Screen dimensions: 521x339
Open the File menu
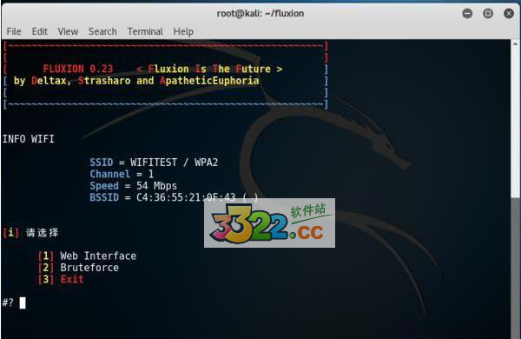pos(14,31)
